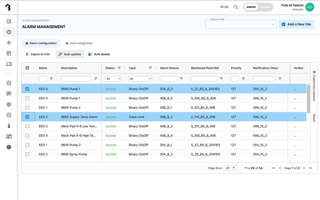Check the 9655 Pump 2 row checkbox
The width and height of the screenshot is (320, 200).
click(27, 108)
